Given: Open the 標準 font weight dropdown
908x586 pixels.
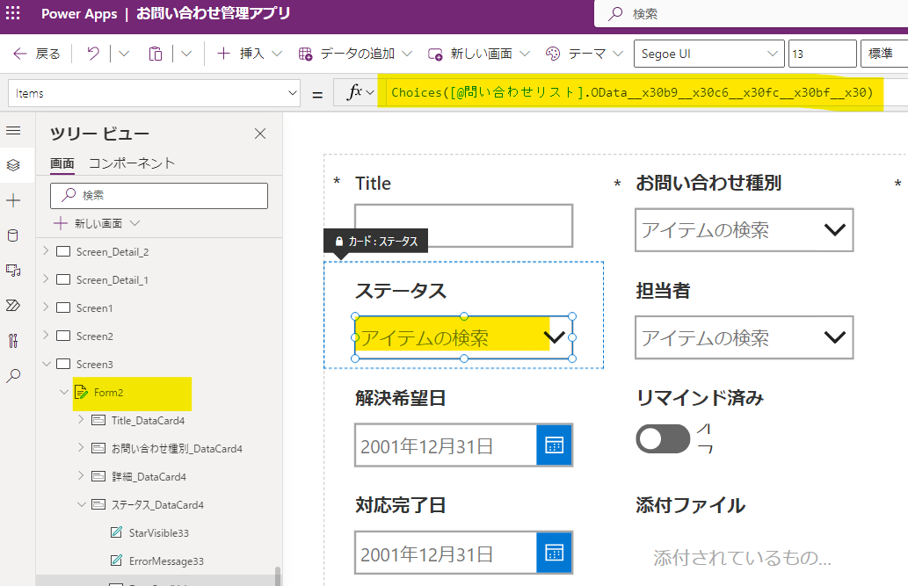Looking at the screenshot, I should (x=884, y=54).
